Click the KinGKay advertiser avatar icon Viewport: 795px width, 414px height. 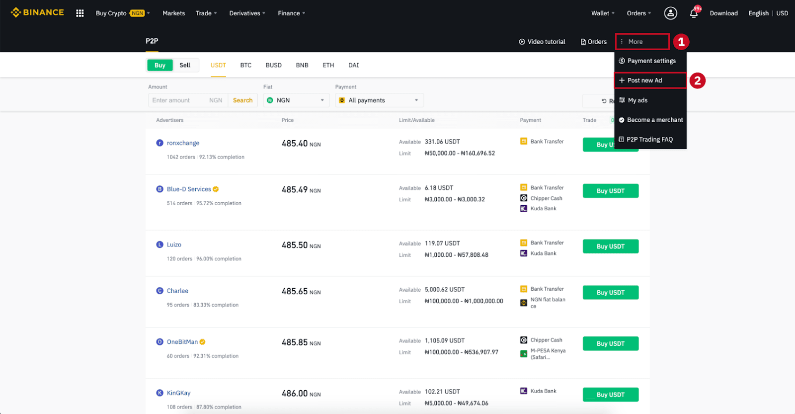(159, 393)
